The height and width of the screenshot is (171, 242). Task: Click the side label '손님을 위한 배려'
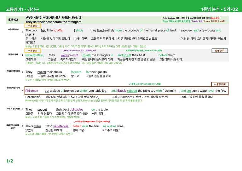pos(13,71)
